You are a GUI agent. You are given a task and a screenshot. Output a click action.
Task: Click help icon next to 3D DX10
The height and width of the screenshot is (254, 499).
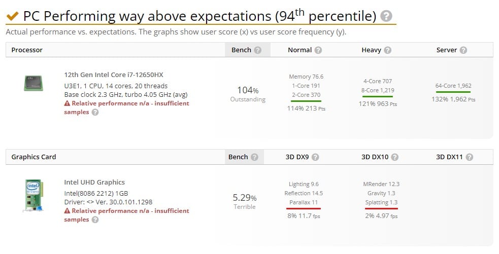pos(395,157)
